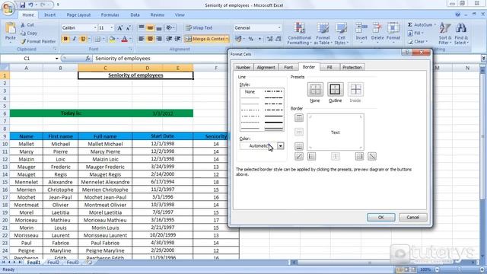Click the AutoSum sigma icon
487x274 pixels.
[x=410, y=24]
